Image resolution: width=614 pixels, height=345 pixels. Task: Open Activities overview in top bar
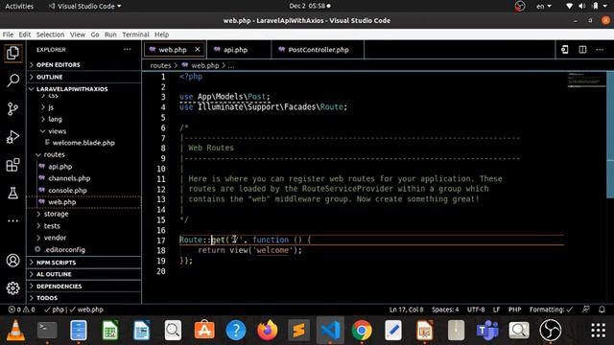(19, 6)
